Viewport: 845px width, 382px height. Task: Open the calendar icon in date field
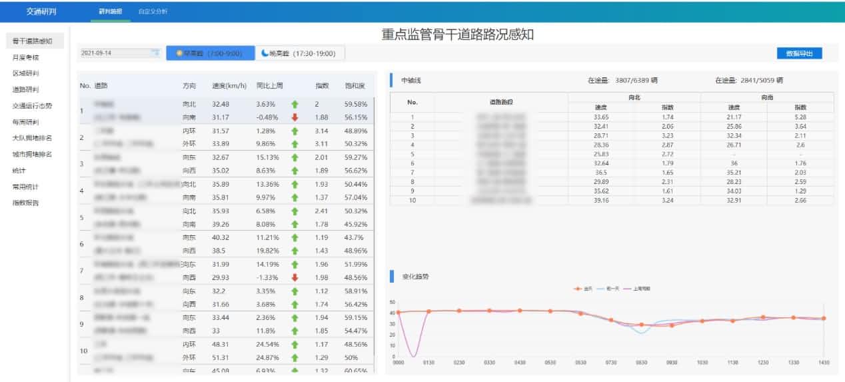[x=155, y=53]
